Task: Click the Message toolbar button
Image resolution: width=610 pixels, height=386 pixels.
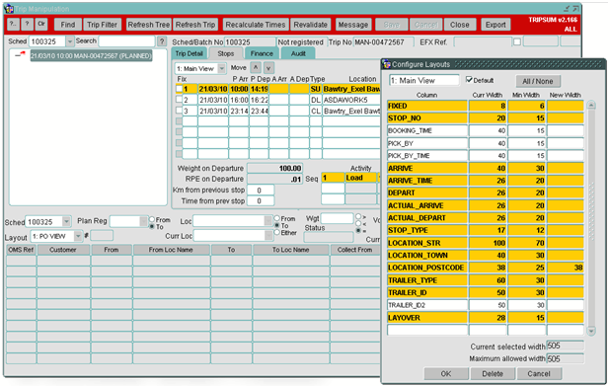Action: [352, 25]
